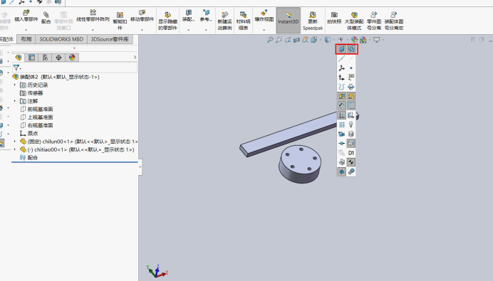
Task: Click the View Orientation cube icon
Action: tap(313, 40)
